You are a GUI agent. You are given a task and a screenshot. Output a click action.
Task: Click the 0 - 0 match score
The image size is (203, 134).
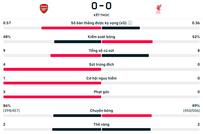pos(101,6)
